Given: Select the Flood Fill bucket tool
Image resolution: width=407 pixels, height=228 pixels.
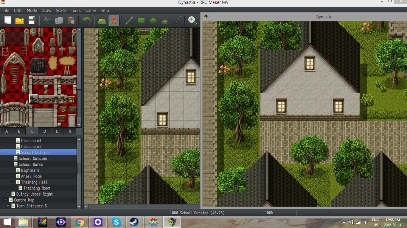Looking at the screenshot, I should click(165, 20).
